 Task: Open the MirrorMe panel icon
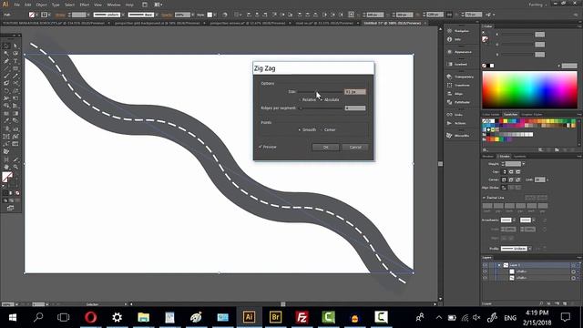449,136
